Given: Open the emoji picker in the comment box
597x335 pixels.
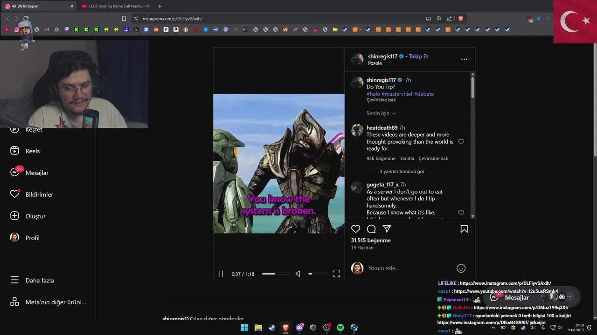Looking at the screenshot, I should [x=461, y=268].
